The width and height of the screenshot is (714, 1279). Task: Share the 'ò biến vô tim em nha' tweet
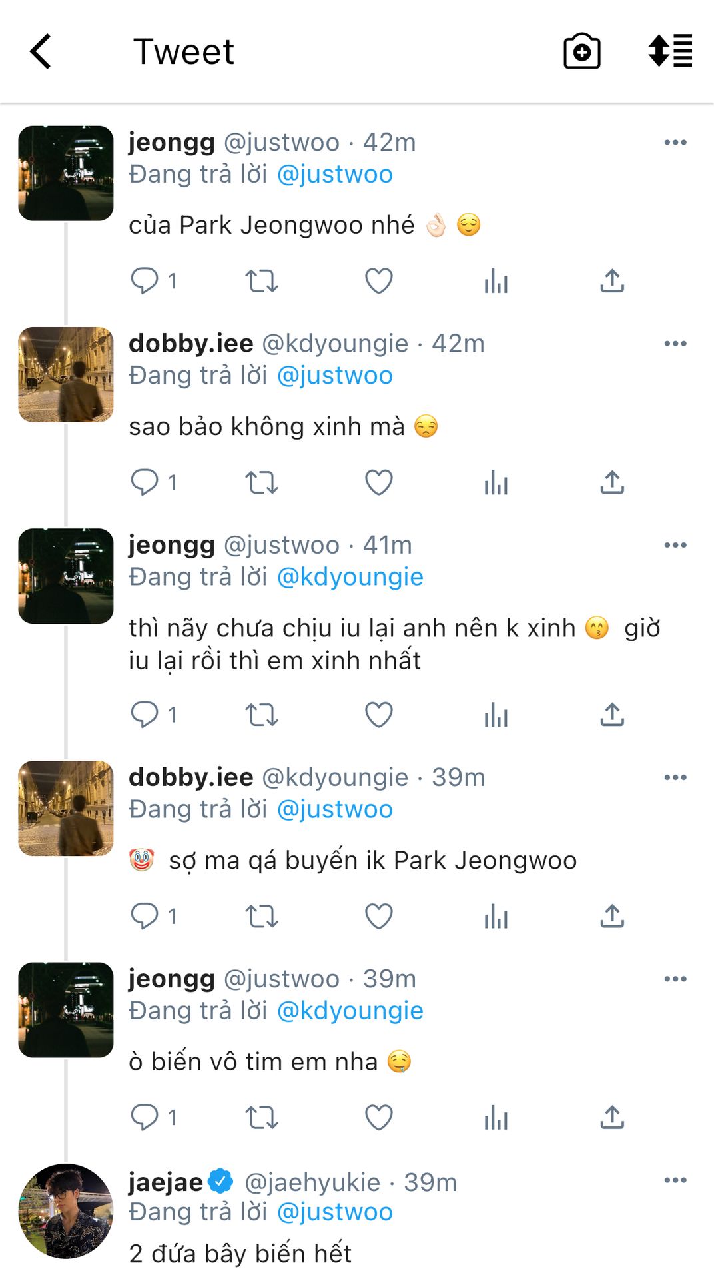pyautogui.click(x=612, y=1117)
